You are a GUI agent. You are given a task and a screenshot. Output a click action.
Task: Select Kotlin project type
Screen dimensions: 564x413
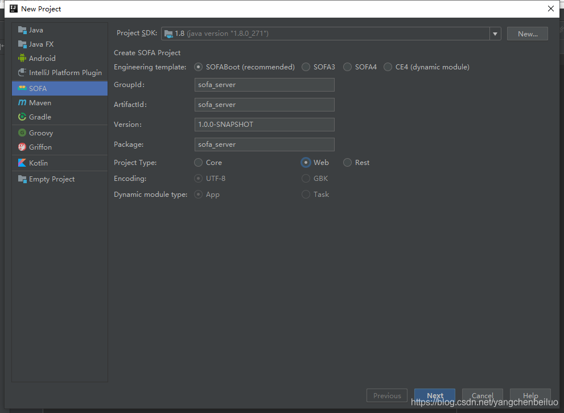60,163
